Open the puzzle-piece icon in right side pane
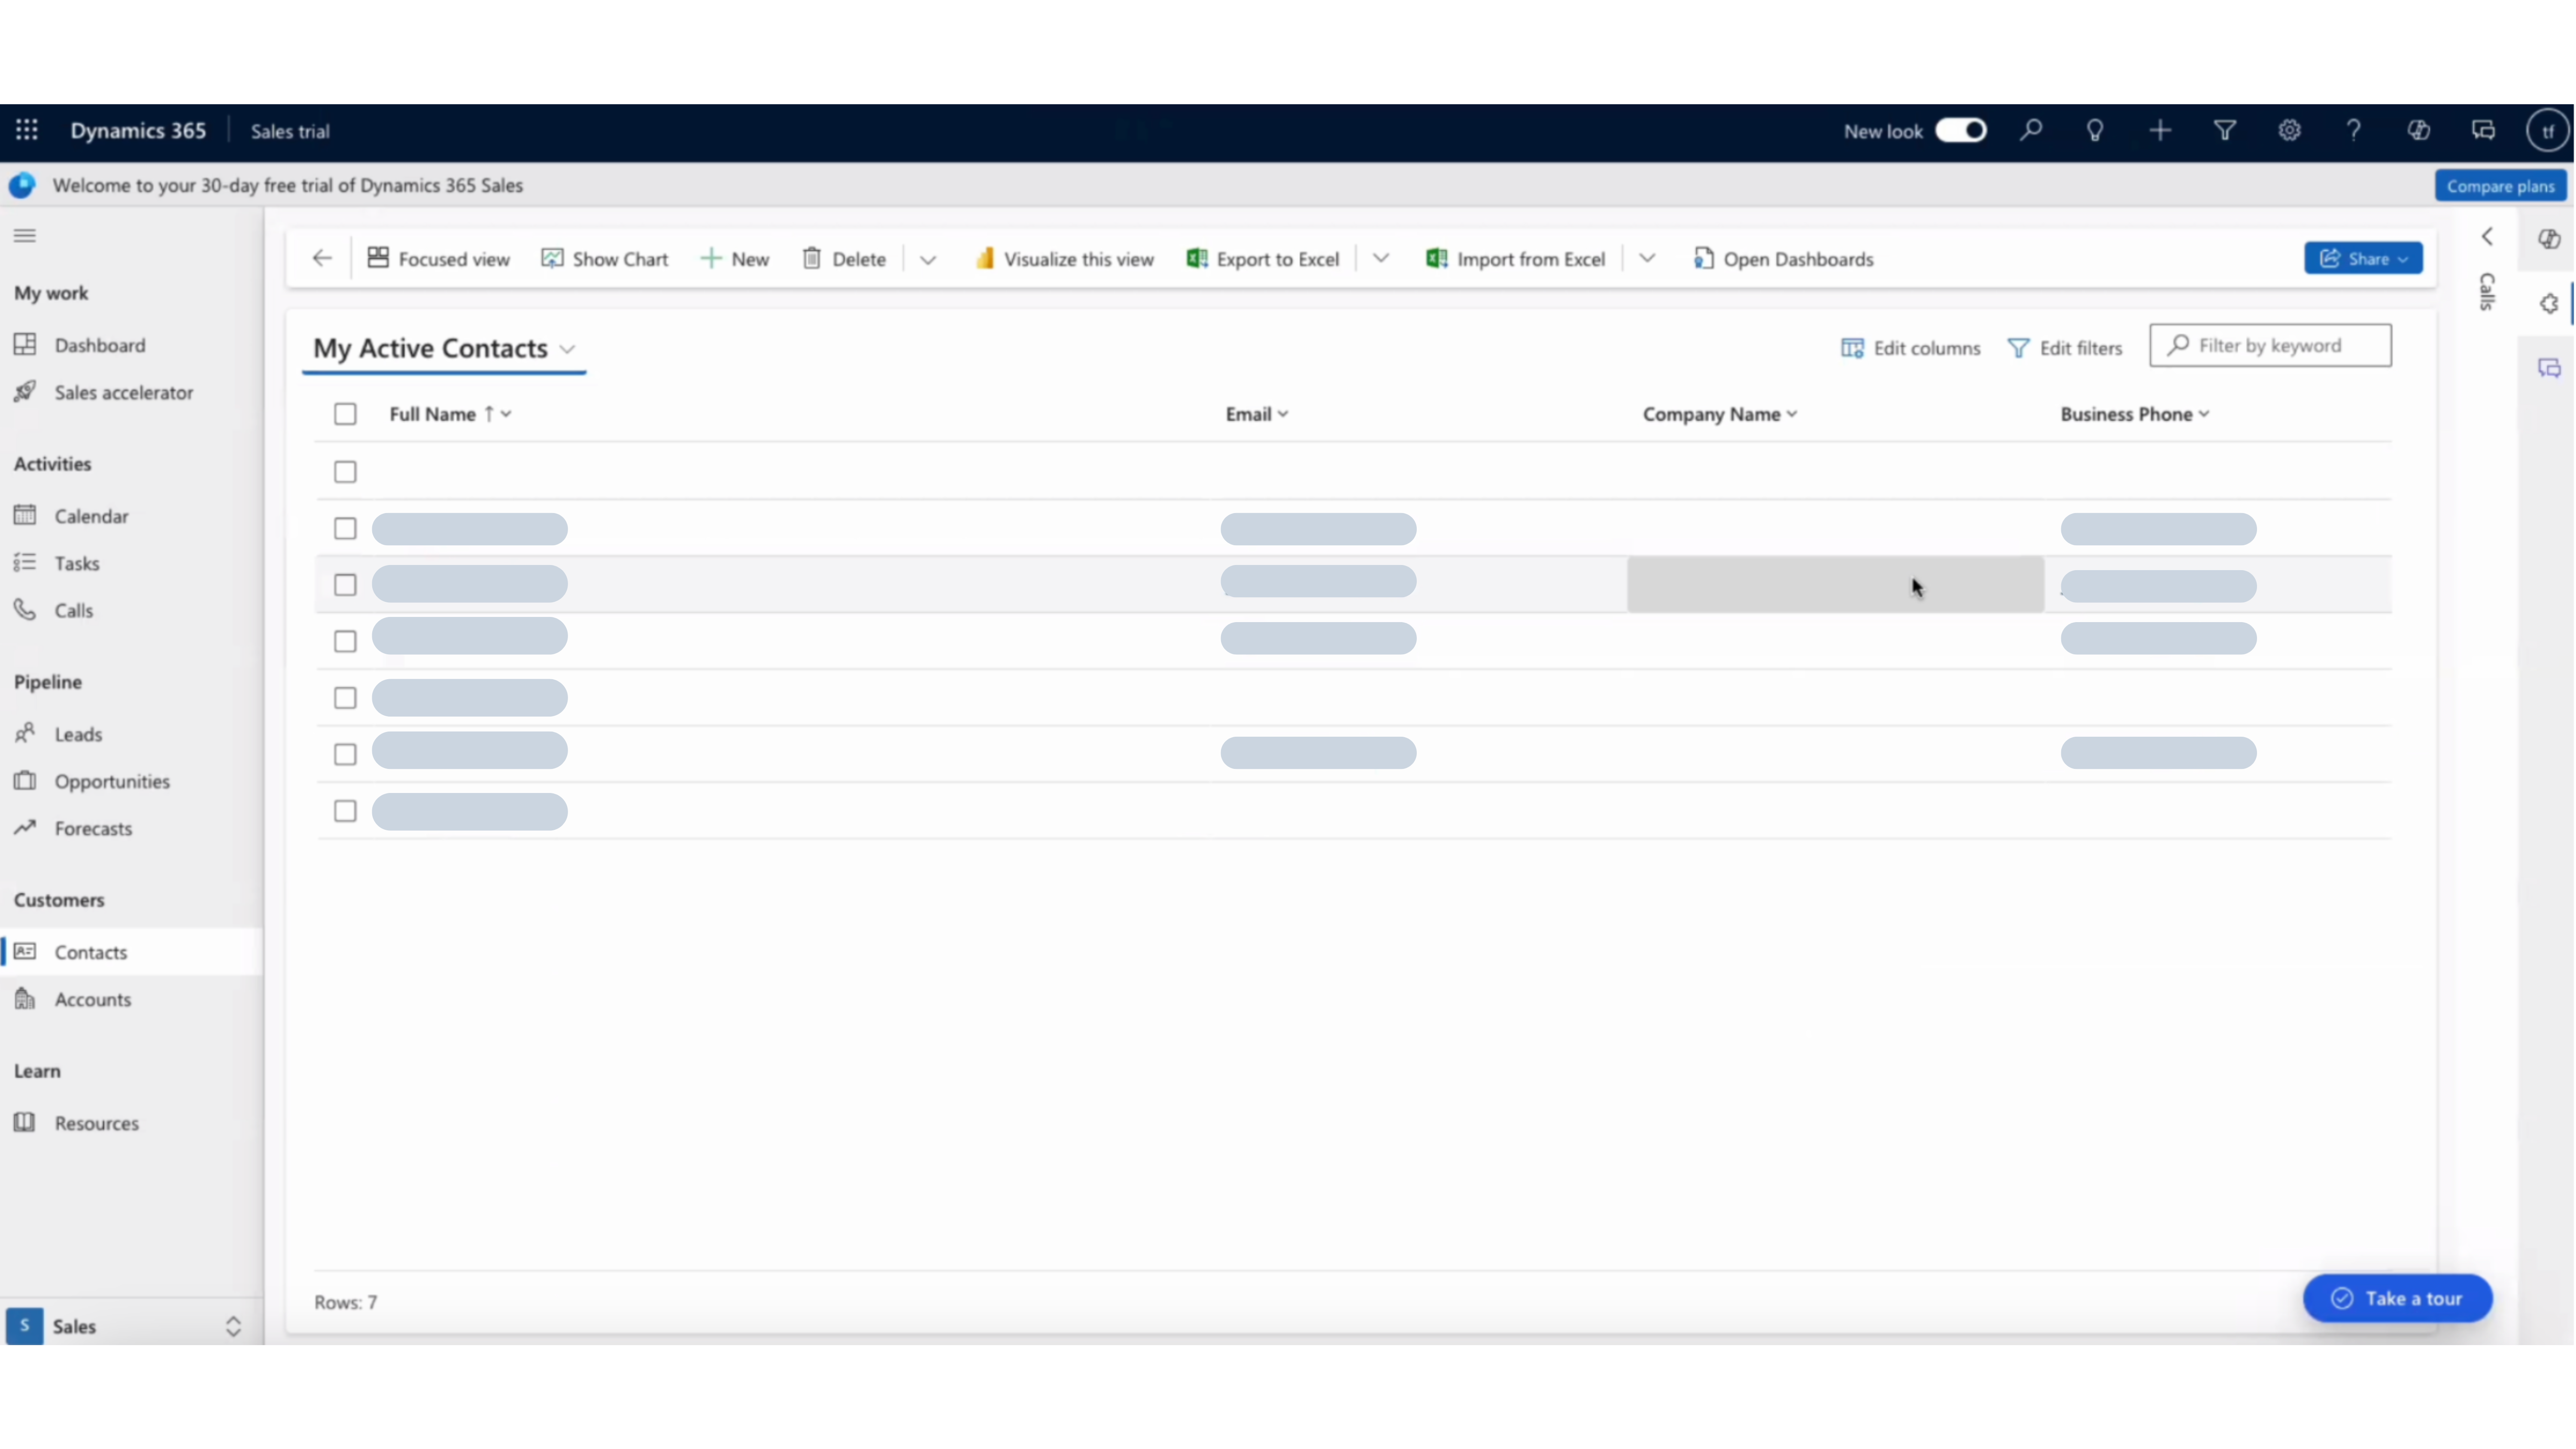 [2549, 303]
